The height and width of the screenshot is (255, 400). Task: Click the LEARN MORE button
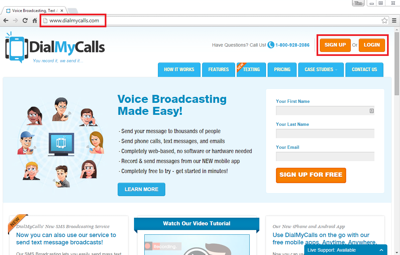141,189
